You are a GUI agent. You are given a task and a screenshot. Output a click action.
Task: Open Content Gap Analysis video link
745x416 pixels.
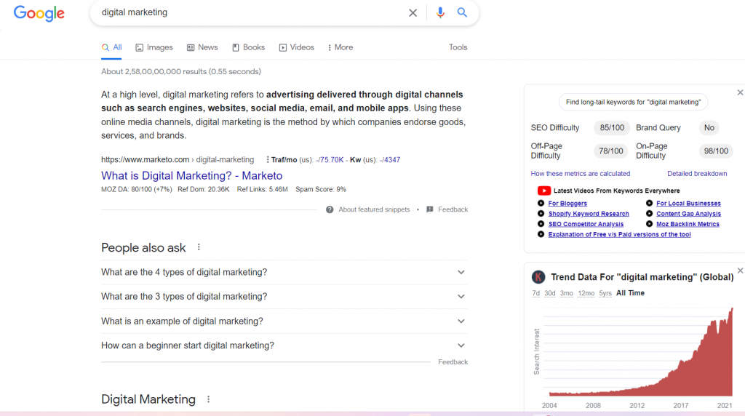coord(688,214)
